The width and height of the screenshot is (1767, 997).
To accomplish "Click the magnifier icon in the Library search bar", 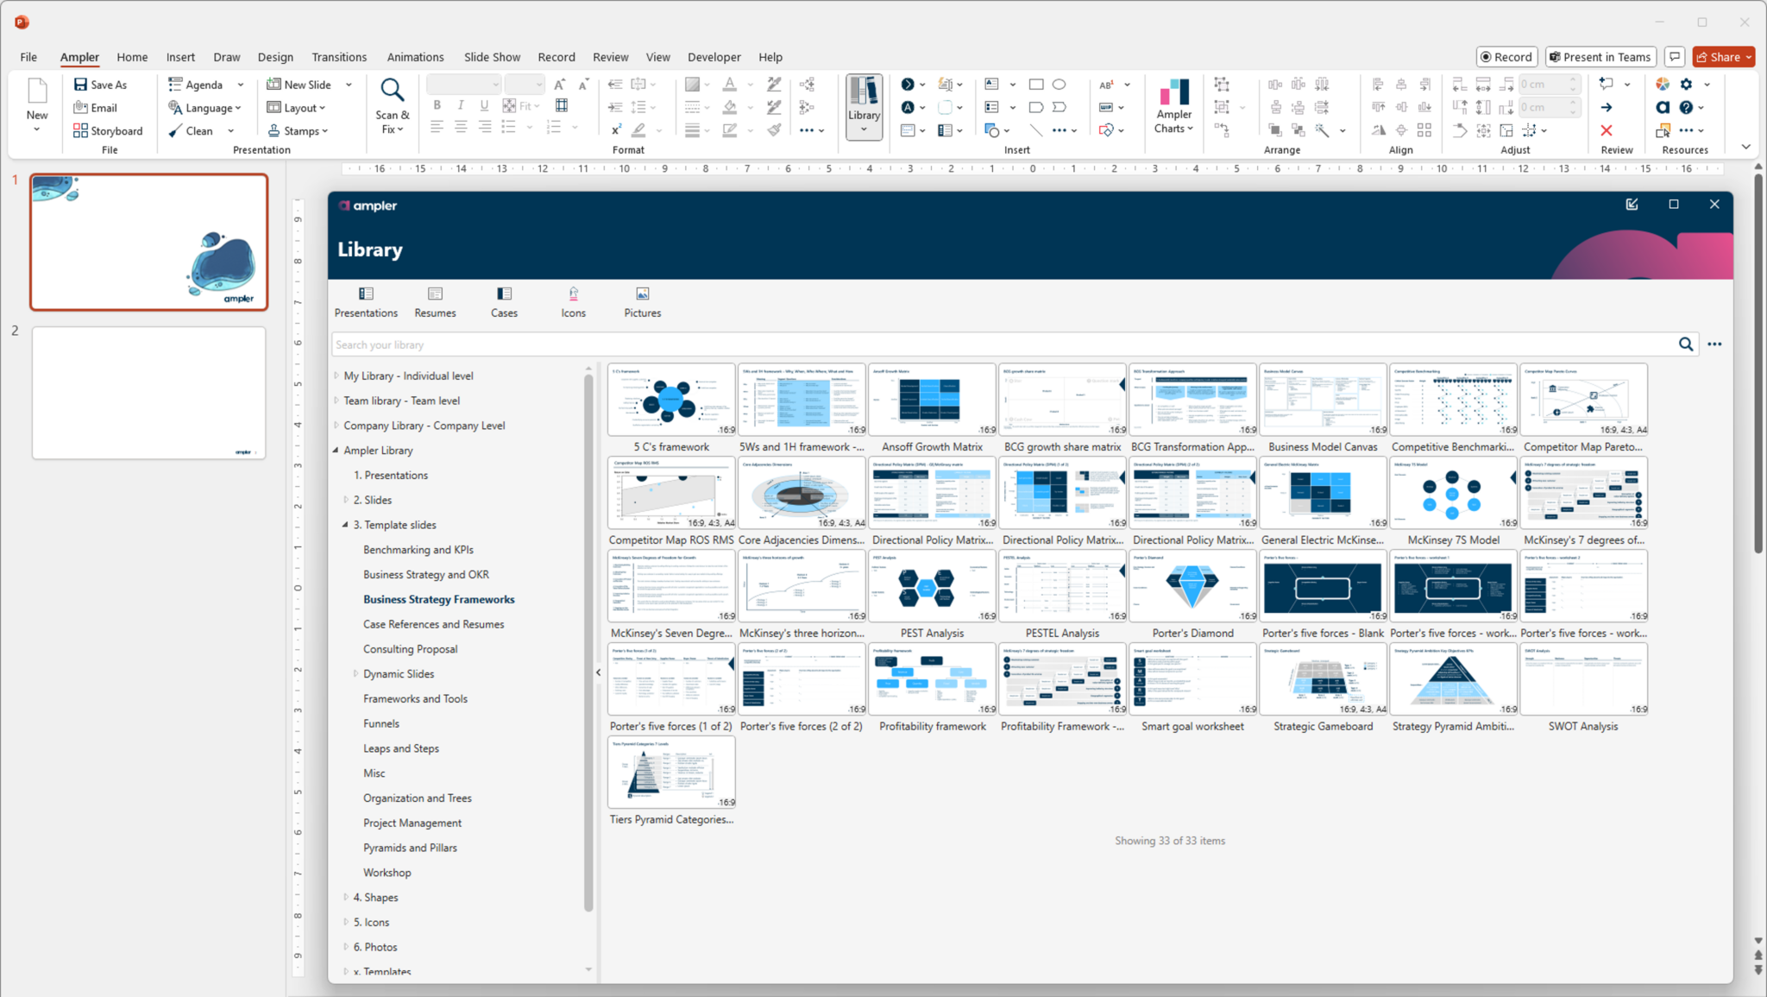I will (1685, 344).
